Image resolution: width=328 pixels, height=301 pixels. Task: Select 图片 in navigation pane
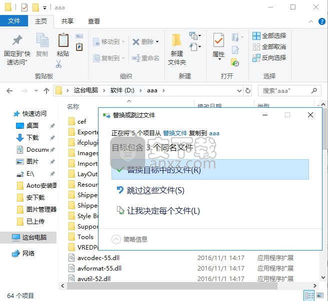click(32, 162)
